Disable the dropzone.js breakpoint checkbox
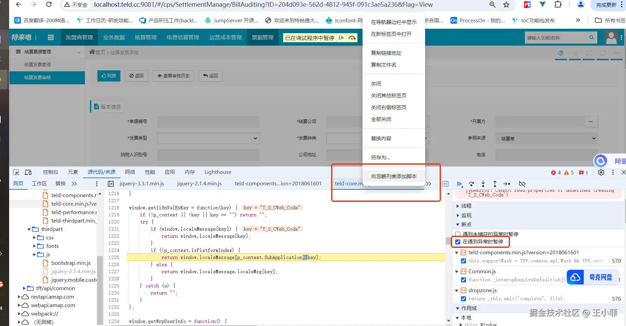The image size is (626, 326). point(463,299)
